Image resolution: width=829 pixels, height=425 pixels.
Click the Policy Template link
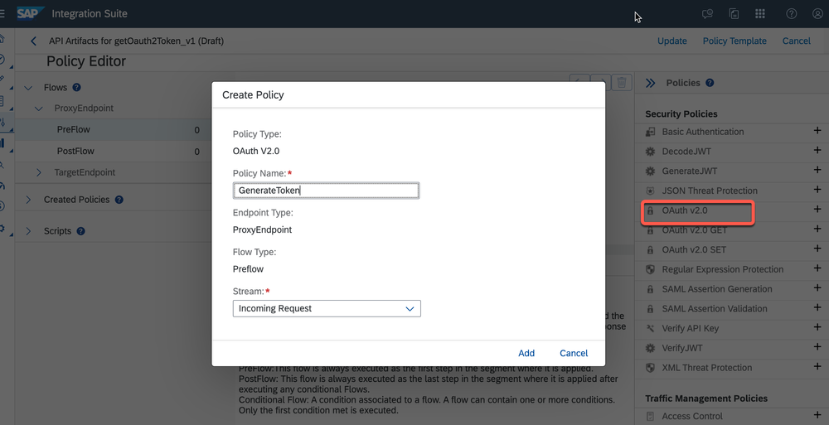734,41
